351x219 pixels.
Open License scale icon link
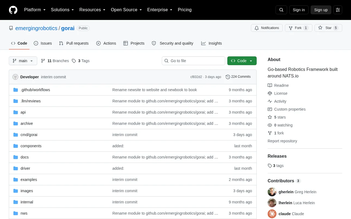(278, 93)
